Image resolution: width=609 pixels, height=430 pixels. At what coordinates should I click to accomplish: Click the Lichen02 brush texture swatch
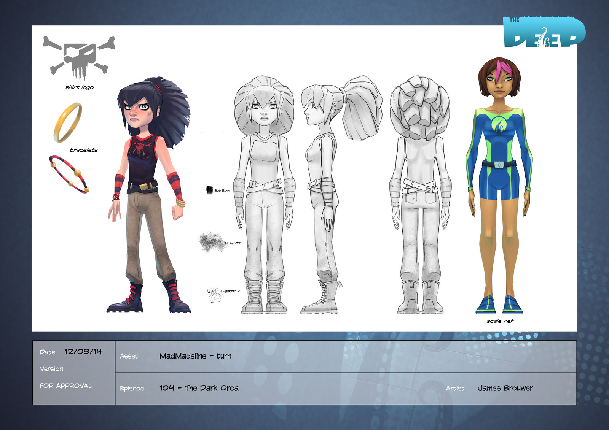pyautogui.click(x=211, y=242)
